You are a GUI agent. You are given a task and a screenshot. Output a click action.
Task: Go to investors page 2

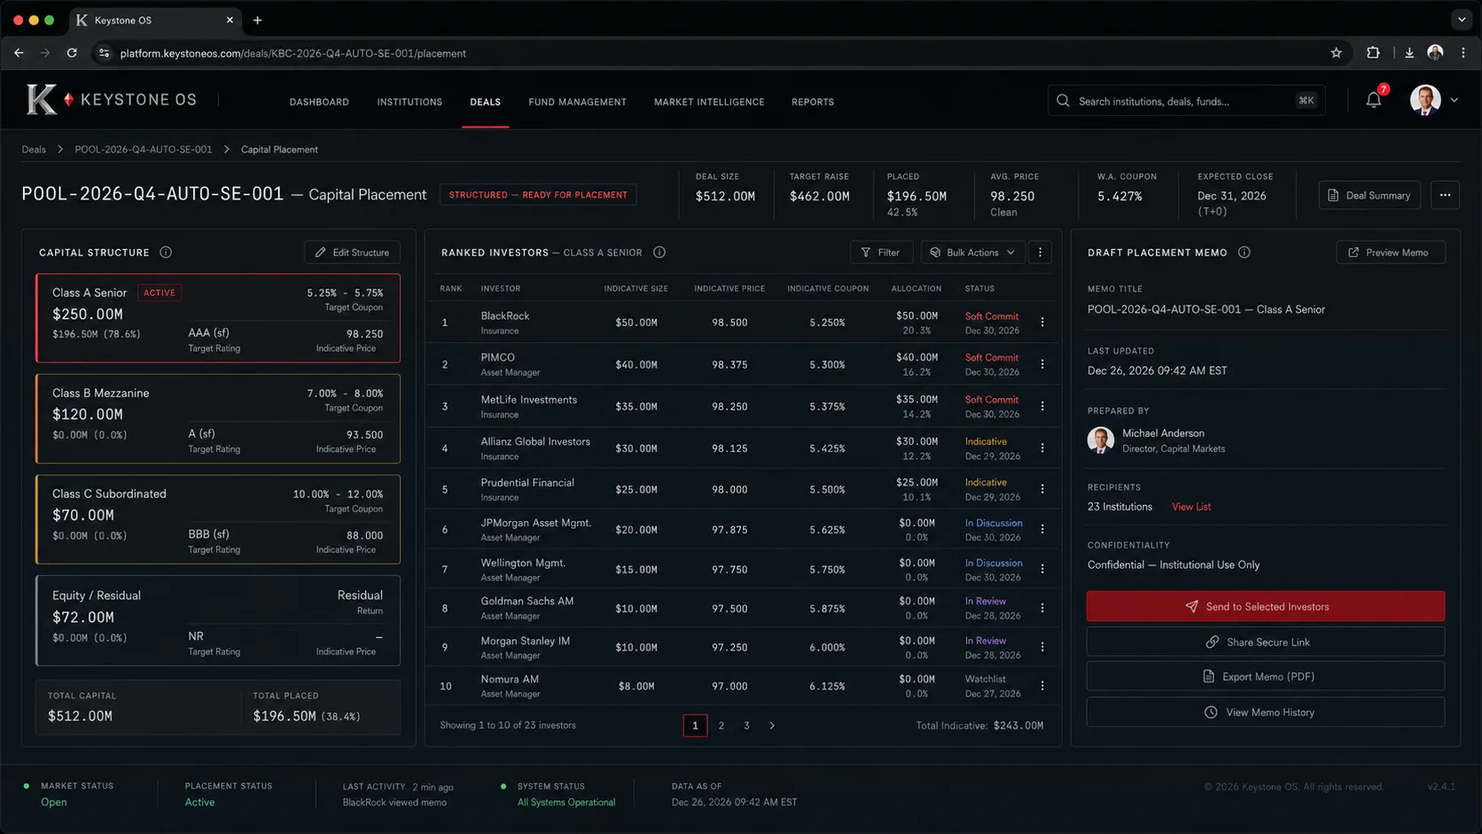pyautogui.click(x=721, y=726)
